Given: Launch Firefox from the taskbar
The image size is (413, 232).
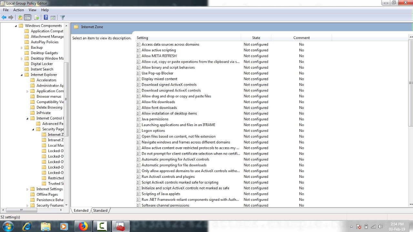Looking at the screenshot, I should [x=83, y=227].
